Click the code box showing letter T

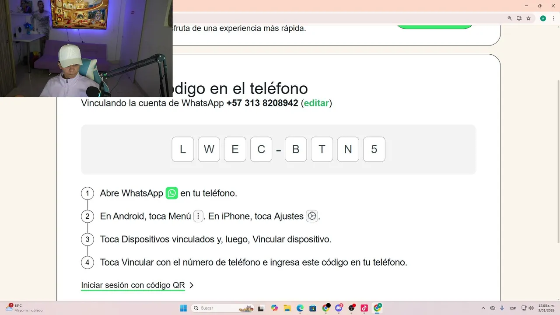tap(322, 149)
